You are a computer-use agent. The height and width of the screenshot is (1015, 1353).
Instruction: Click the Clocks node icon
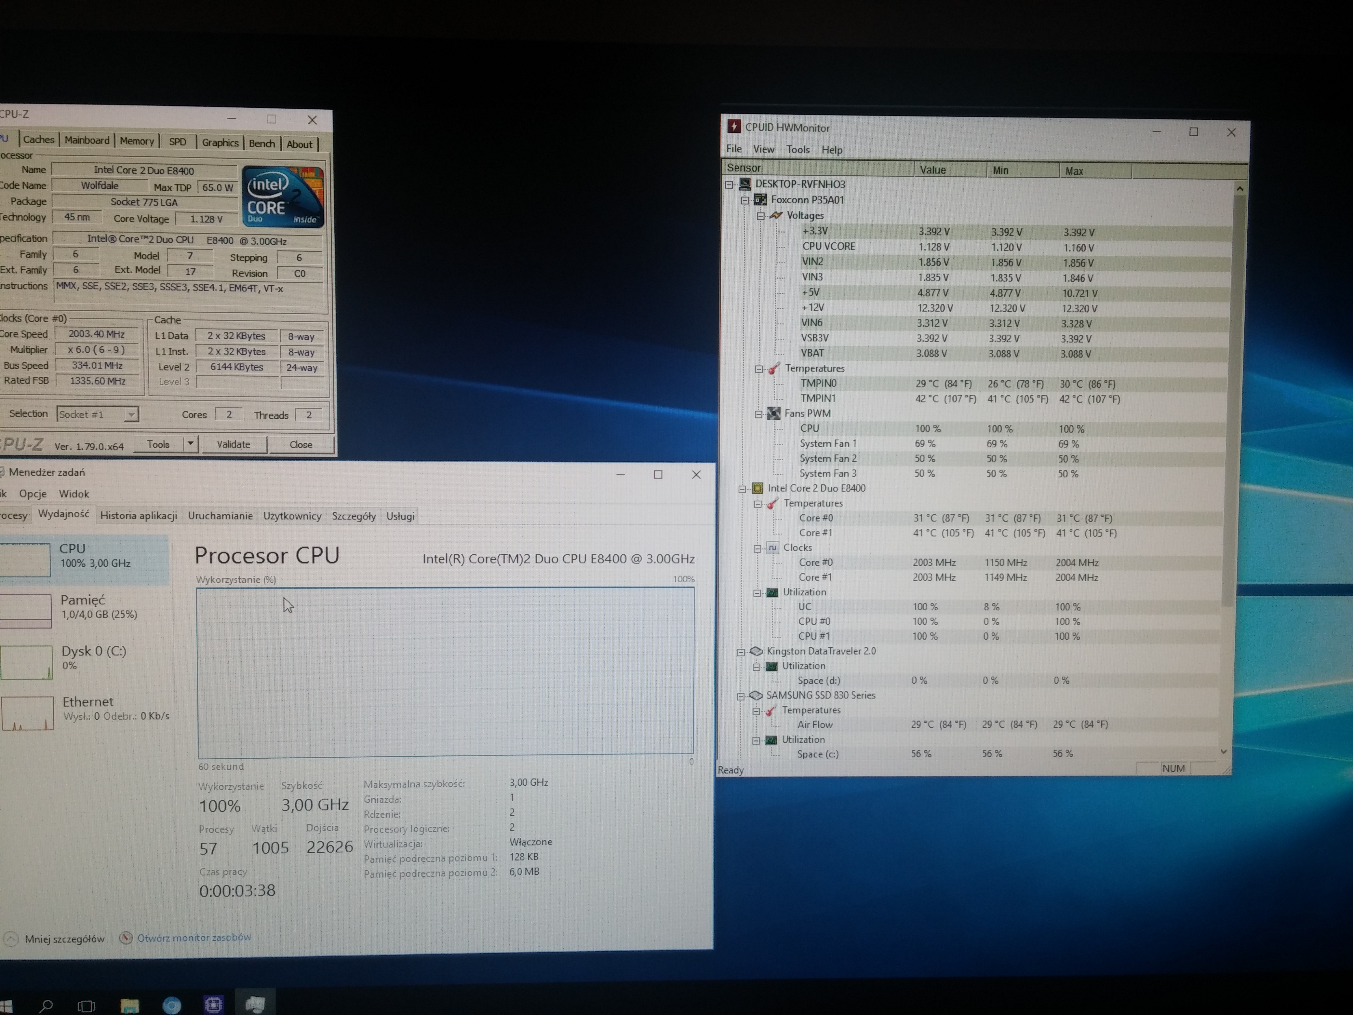[x=772, y=548]
